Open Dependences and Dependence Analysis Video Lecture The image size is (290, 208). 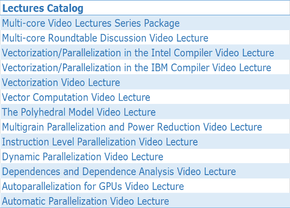point(119,172)
